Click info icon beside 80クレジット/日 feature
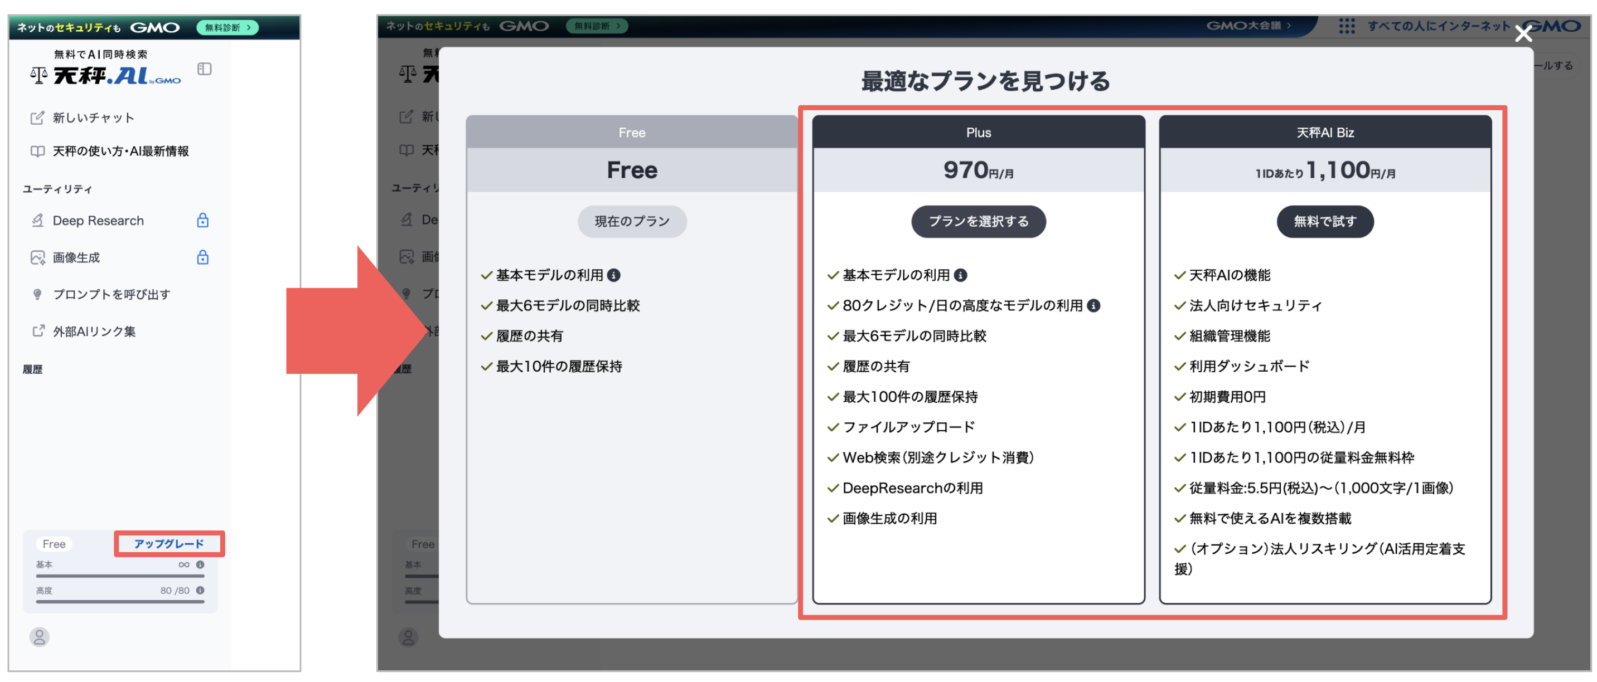The image size is (1597, 682). coord(1094,305)
